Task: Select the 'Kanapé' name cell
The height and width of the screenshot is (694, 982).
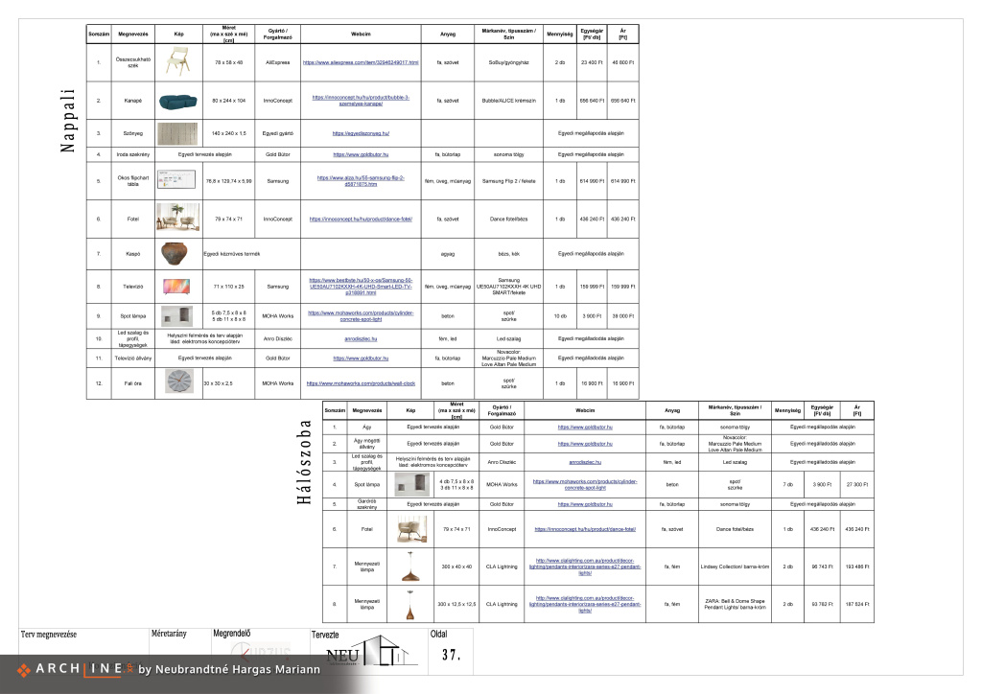Action: tap(133, 101)
